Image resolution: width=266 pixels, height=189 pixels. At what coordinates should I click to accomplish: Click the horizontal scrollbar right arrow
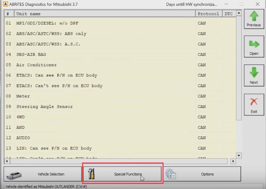point(233,161)
